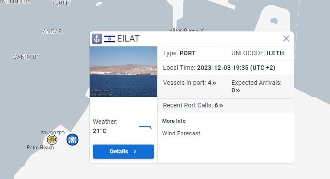330x179 pixels.
Task: Click the Hilton Queen of map label
Action: 186,30
